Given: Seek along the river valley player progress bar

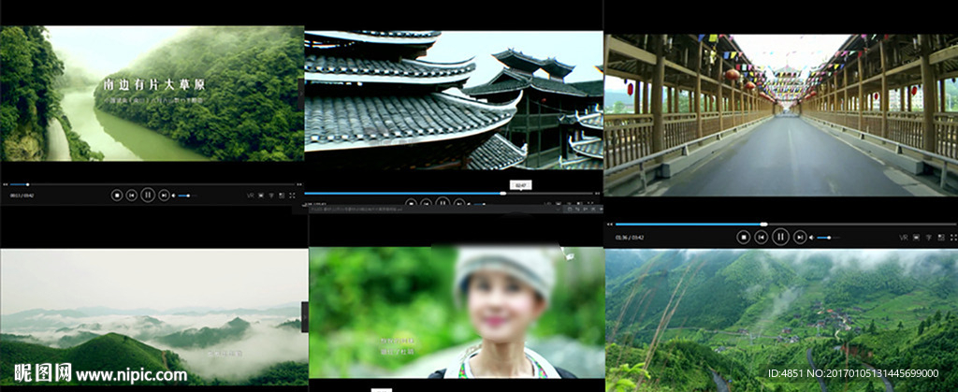Looking at the screenshot, I should click(x=152, y=184).
